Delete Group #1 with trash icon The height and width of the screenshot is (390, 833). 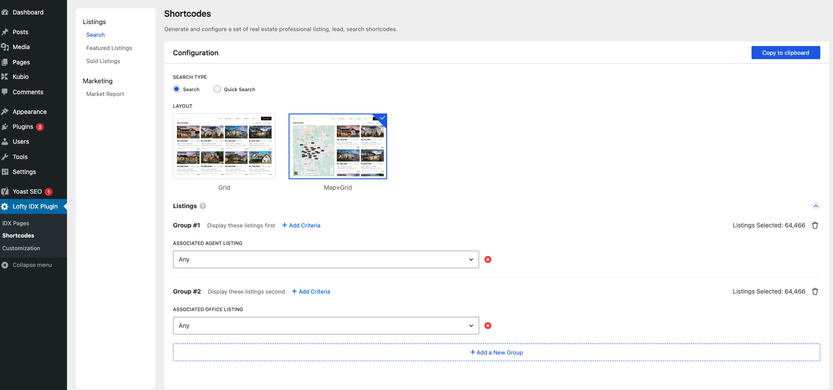point(815,225)
